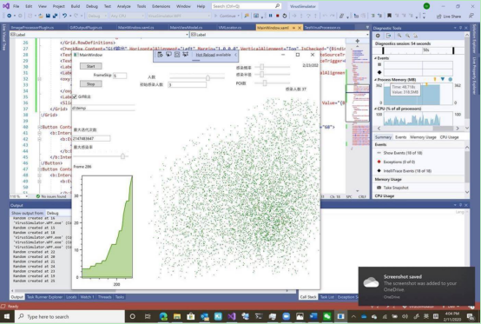This screenshot has width=481, height=324.
Task: Open the Any CPU platform dropdown
Action: [127, 16]
